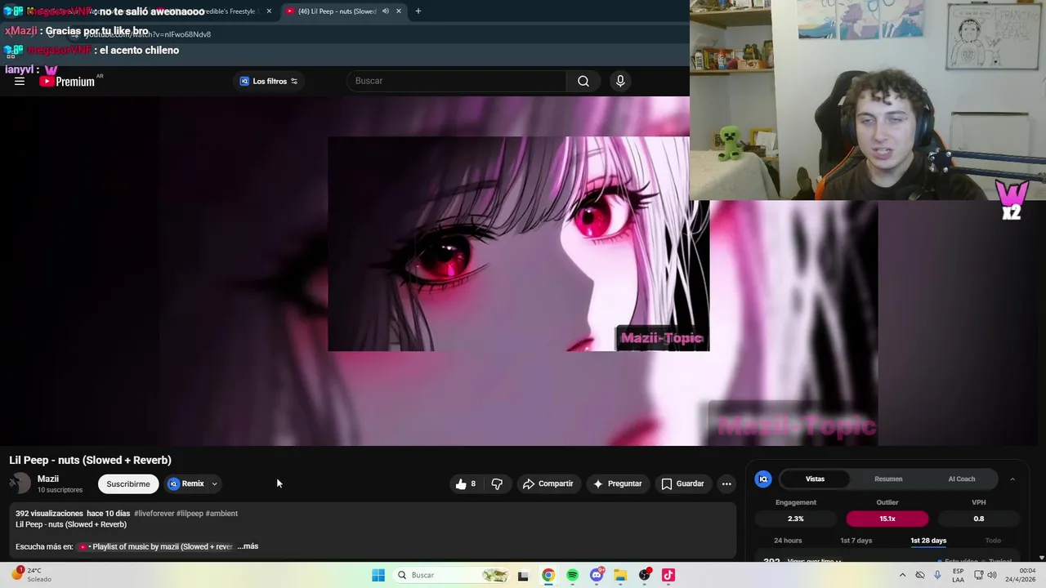The width and height of the screenshot is (1046, 588).
Task: Open the OBS icon on the taskbar
Action: (645, 575)
